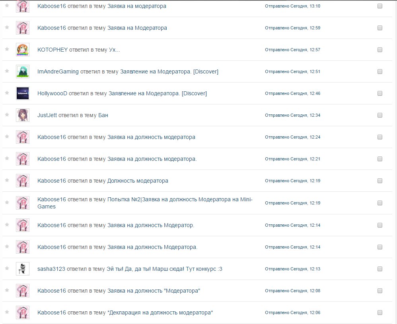Check the box for JustJett's 12:34 notification
Screen dimensions: 397x324
[x=380, y=115]
